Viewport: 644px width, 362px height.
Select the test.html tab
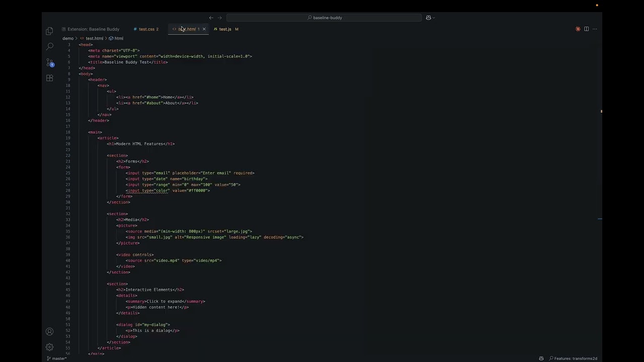[x=187, y=29]
